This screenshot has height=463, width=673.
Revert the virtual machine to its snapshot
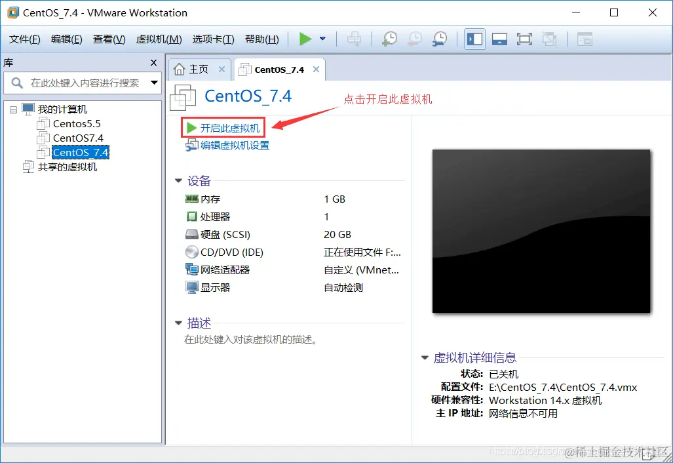[413, 39]
